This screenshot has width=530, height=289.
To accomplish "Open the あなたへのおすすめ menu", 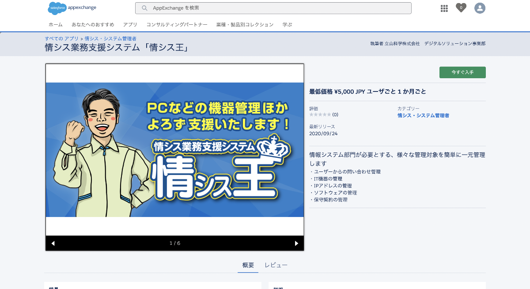I will point(93,25).
